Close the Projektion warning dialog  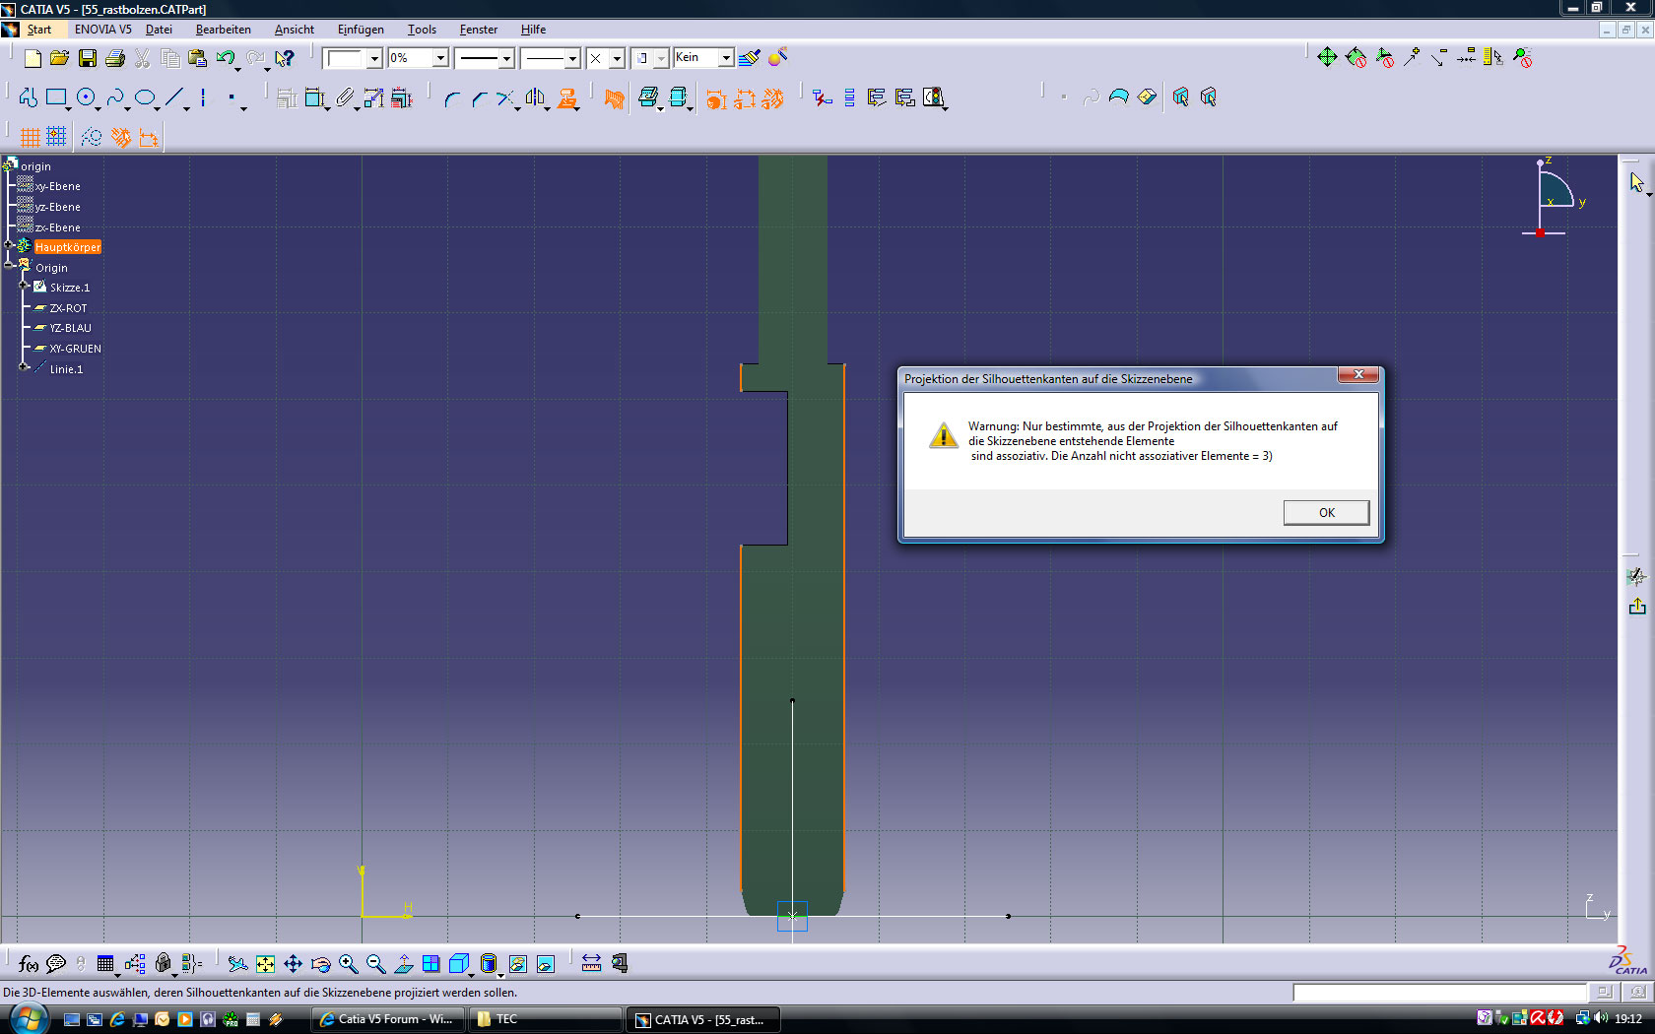point(1358,374)
